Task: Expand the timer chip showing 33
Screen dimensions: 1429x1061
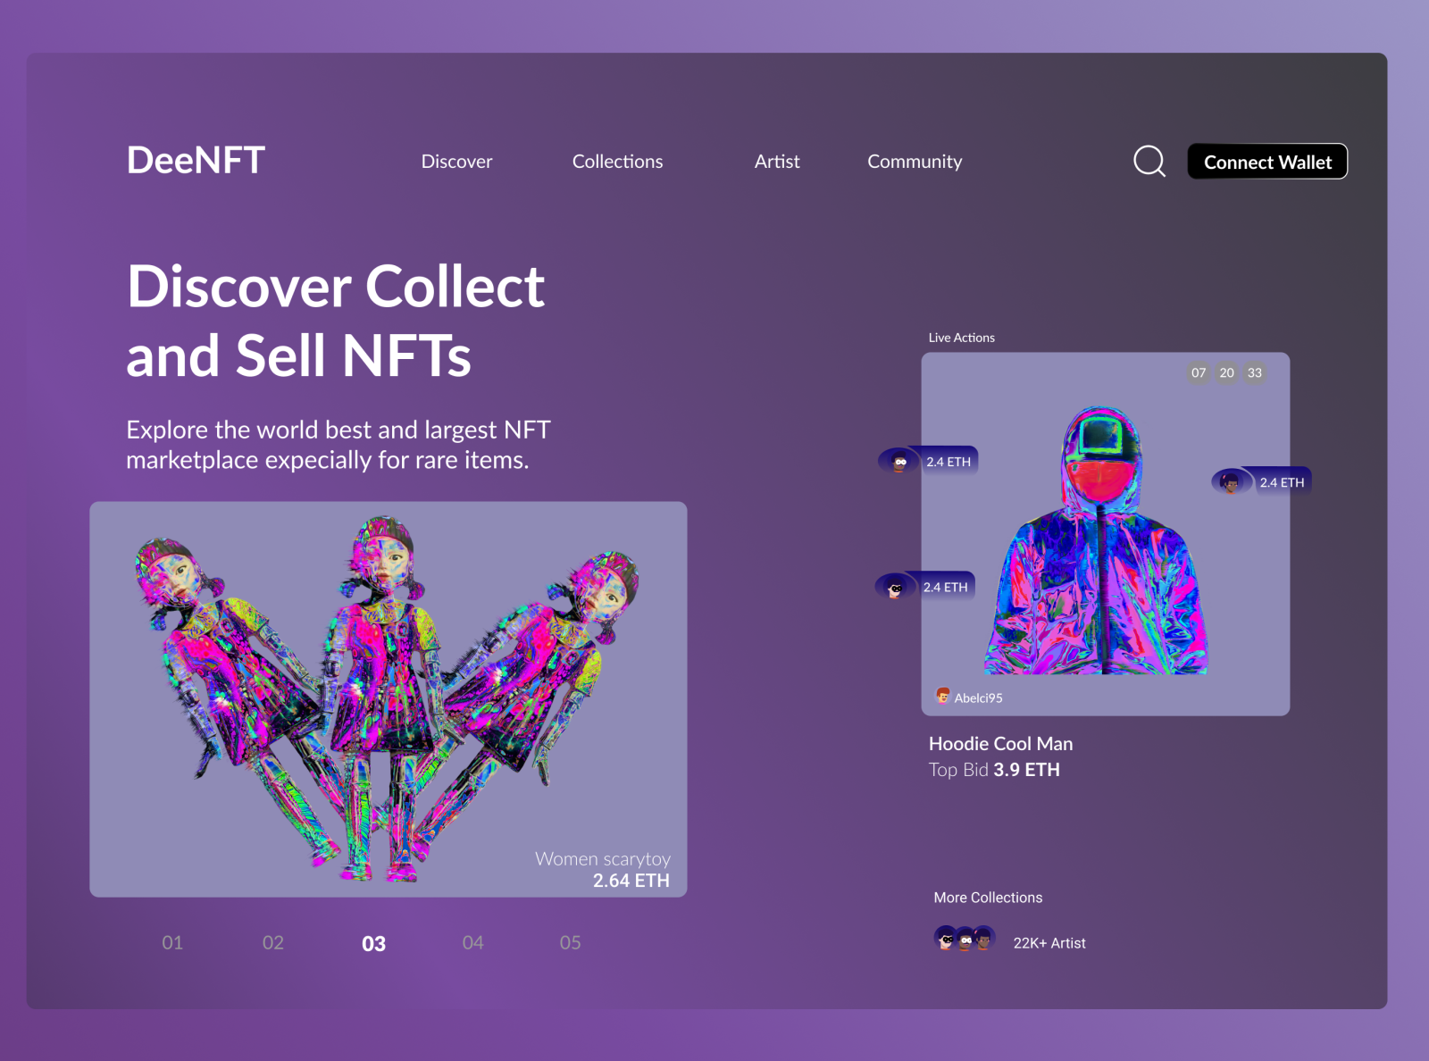Action: pyautogui.click(x=1254, y=372)
